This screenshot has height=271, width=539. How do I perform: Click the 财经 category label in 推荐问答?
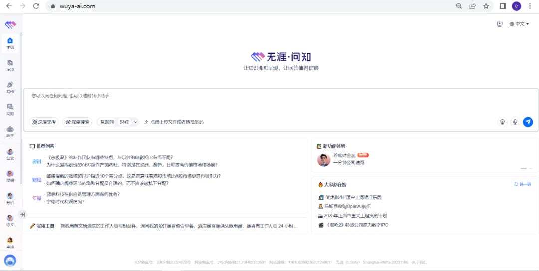pos(37,180)
